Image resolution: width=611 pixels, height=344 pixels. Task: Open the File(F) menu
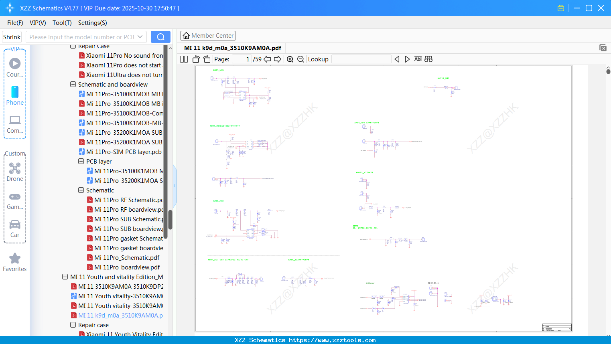pos(15,23)
